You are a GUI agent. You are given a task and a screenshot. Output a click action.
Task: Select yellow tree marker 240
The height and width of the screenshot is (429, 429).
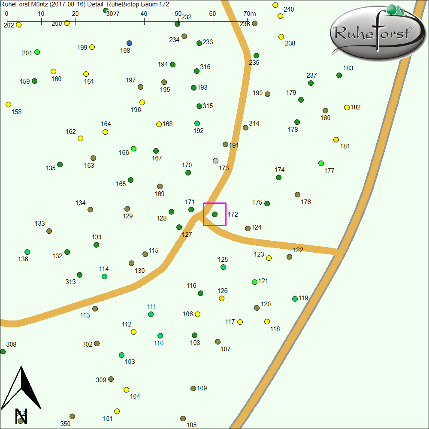(x=275, y=5)
